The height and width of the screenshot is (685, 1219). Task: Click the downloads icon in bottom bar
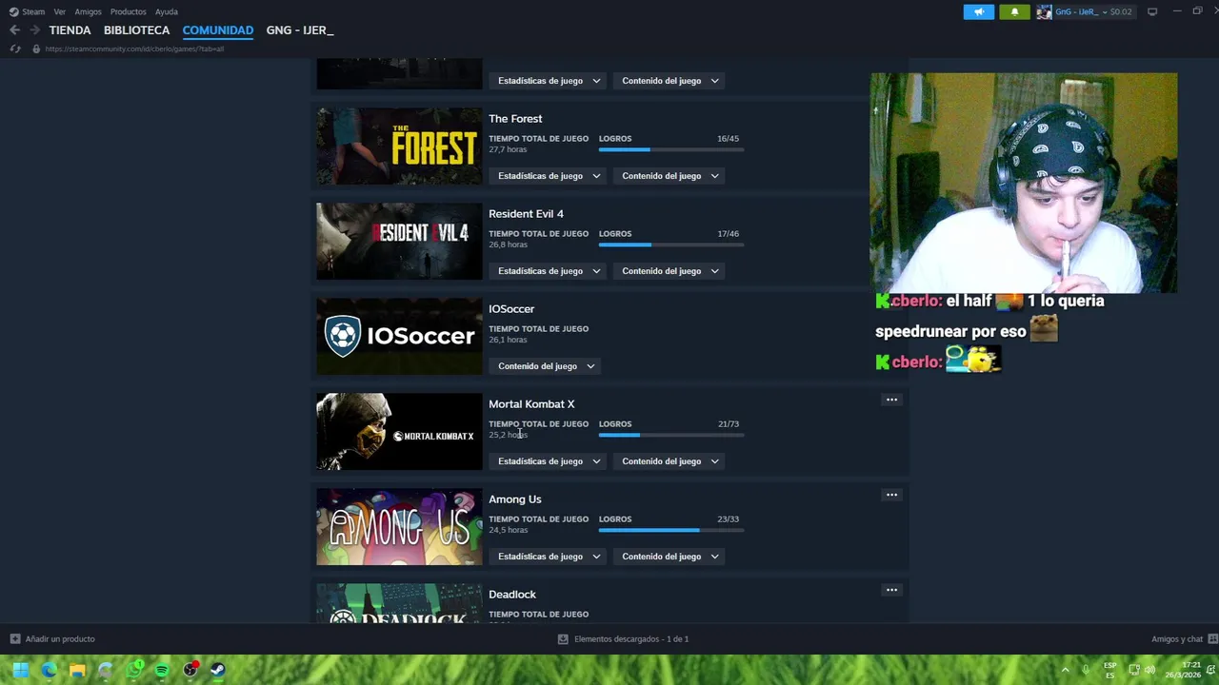tap(563, 639)
